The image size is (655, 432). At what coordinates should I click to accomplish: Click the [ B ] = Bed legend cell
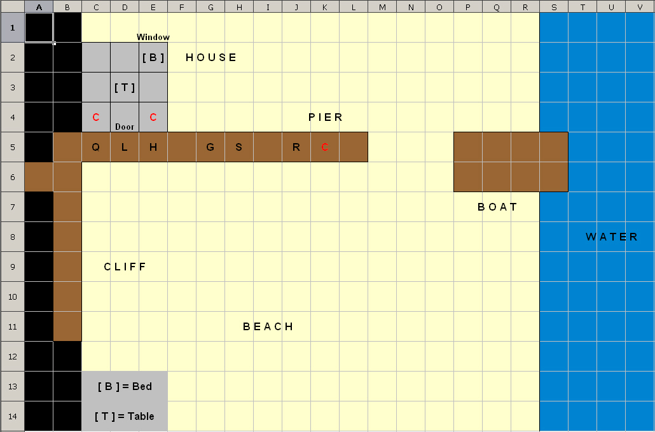coord(125,386)
